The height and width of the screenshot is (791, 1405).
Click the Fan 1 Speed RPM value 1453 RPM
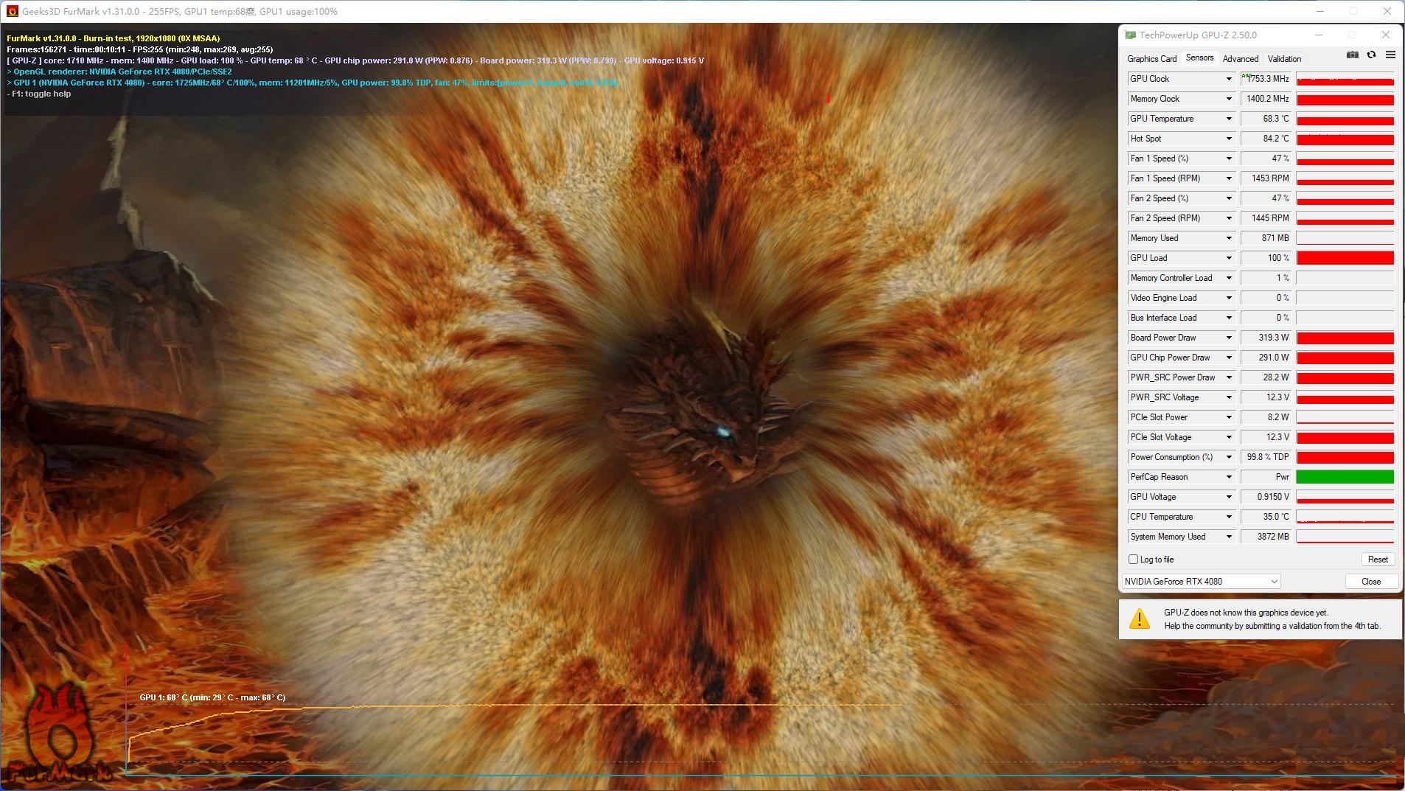point(1266,178)
